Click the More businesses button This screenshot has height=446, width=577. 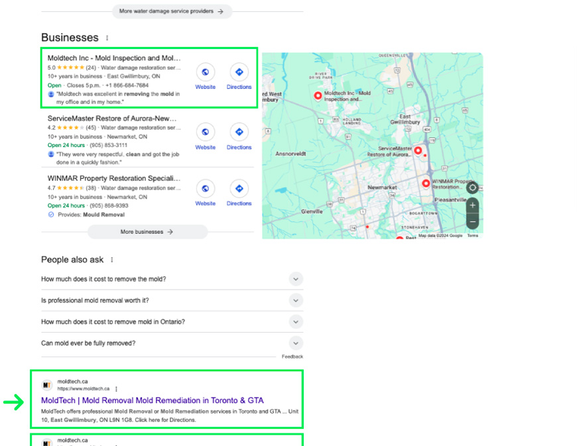pos(147,232)
